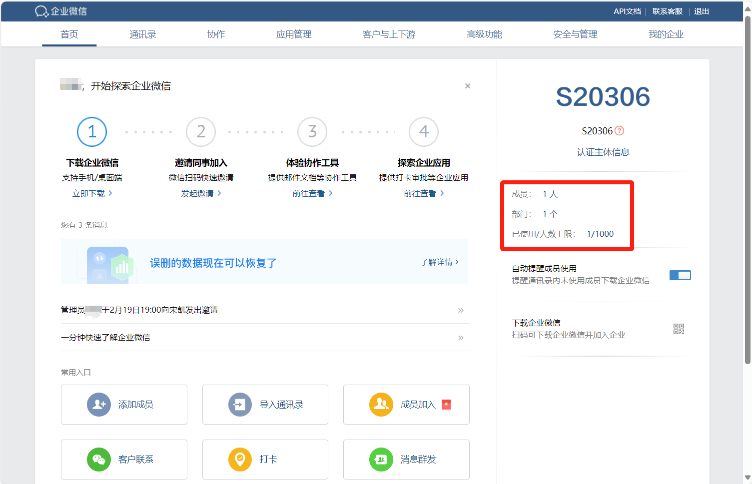Open the 应用管理 tab
This screenshot has width=752, height=484.
click(294, 34)
